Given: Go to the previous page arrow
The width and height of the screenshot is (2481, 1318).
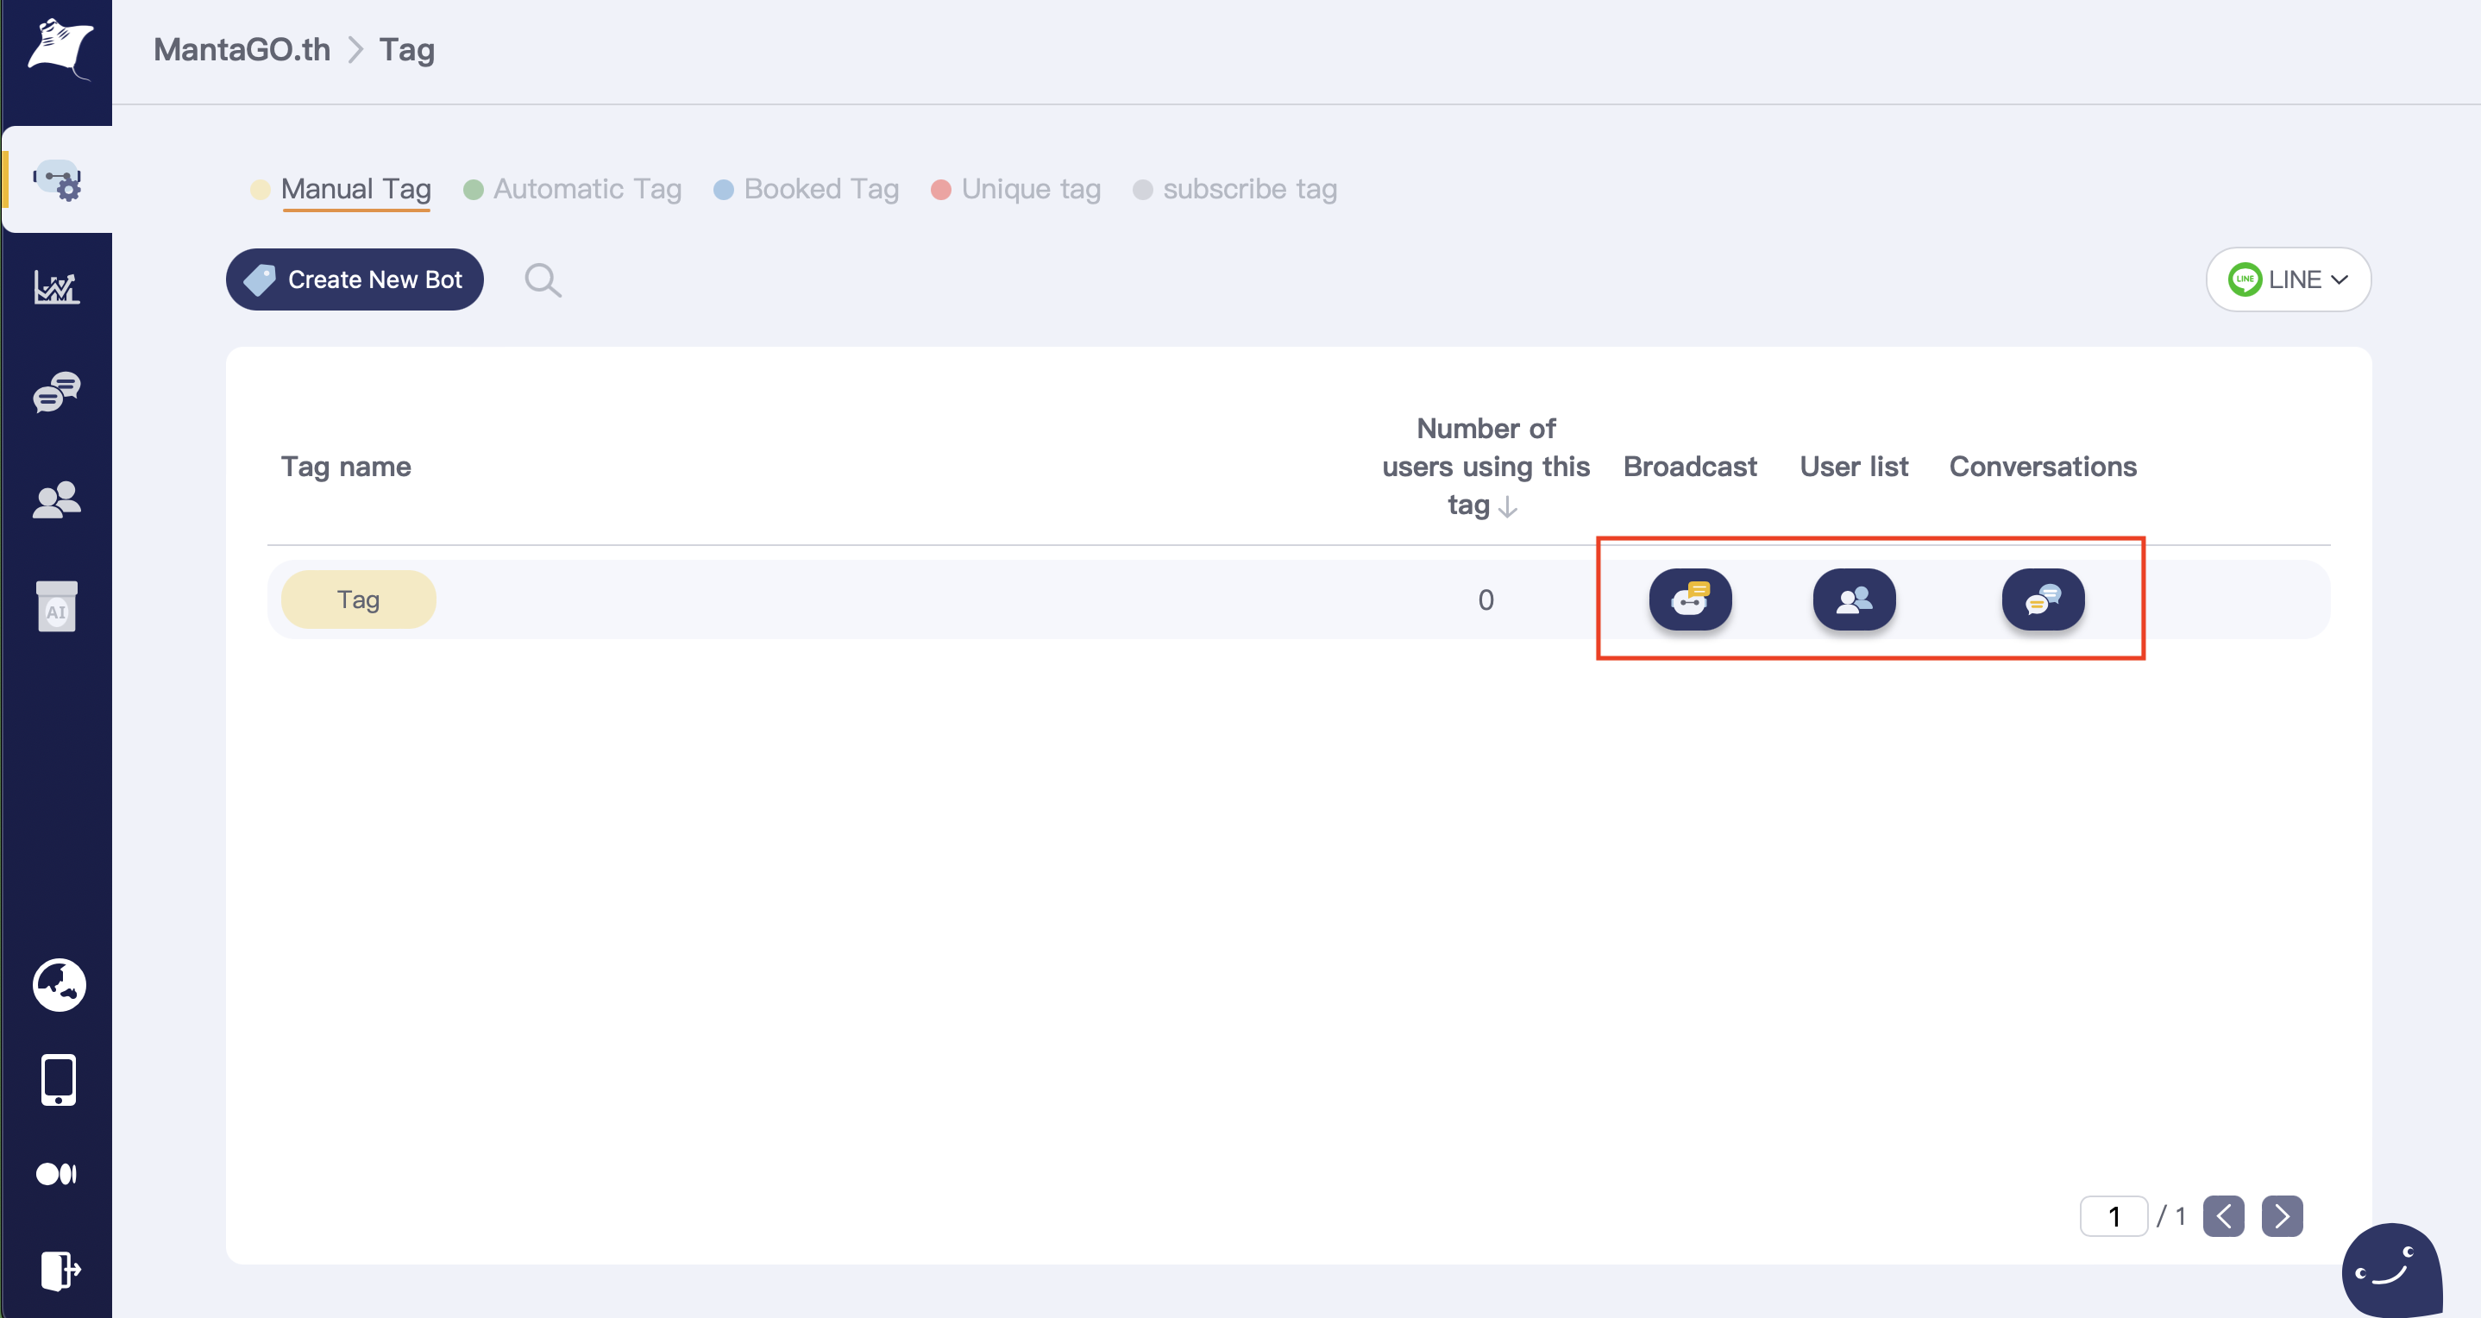Looking at the screenshot, I should pos(2223,1216).
